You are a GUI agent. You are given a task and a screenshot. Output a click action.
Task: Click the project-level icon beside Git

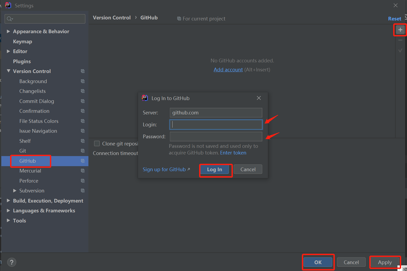pos(83,151)
